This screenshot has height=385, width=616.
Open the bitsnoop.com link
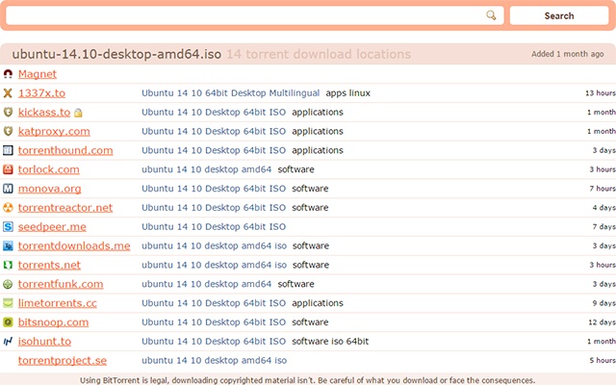[53, 322]
